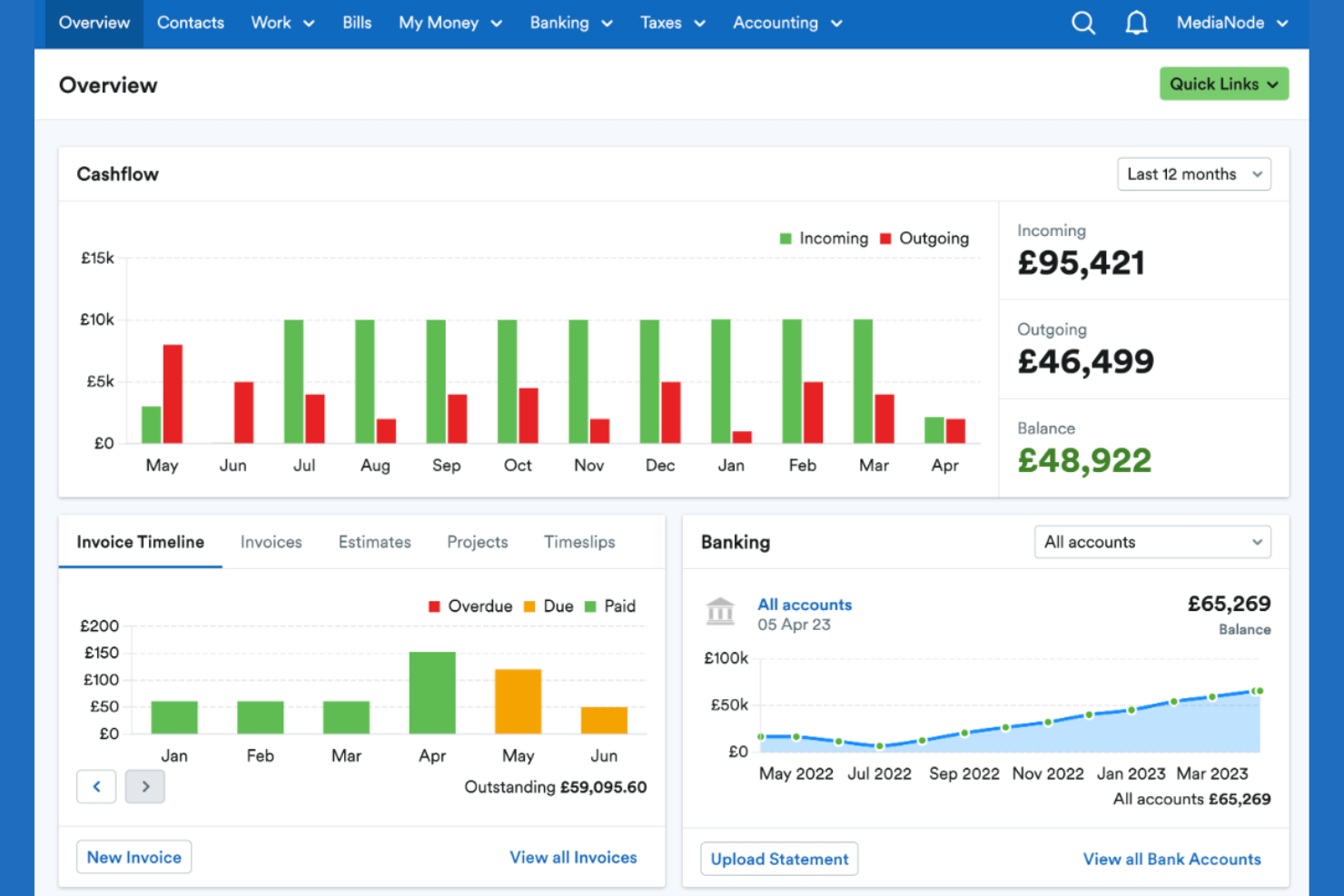This screenshot has width=1344, height=896.
Task: Expand the Banking menu in navbar
Action: pos(571,23)
